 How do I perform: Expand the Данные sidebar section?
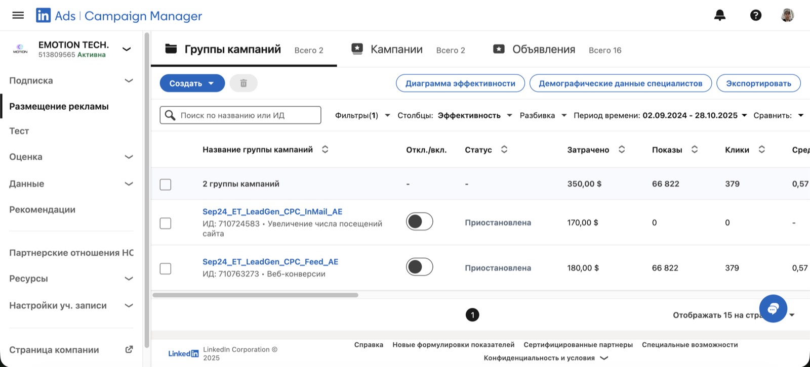[129, 183]
